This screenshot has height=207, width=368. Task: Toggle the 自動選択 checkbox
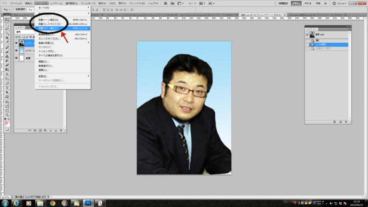tap(14, 10)
